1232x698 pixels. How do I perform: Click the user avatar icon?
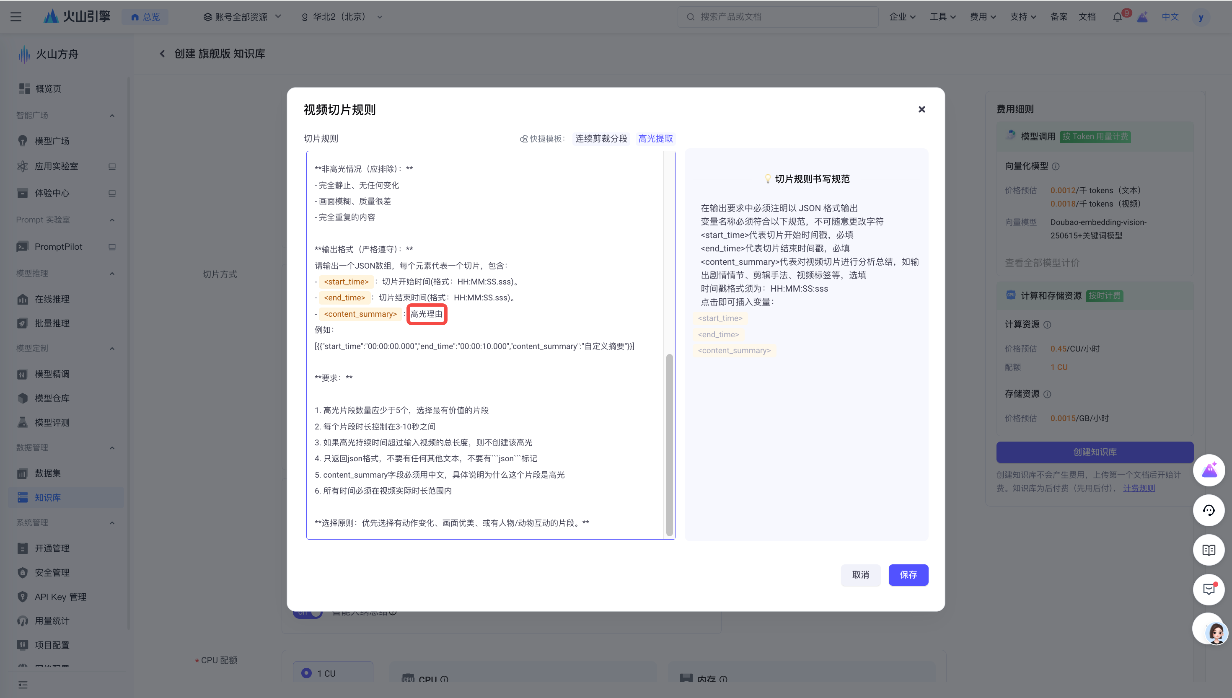[x=1200, y=17]
